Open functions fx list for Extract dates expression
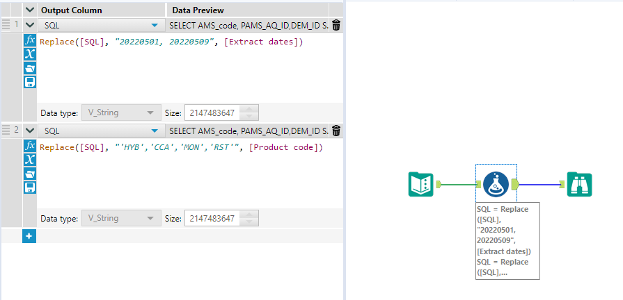623x300 pixels. tap(30, 40)
